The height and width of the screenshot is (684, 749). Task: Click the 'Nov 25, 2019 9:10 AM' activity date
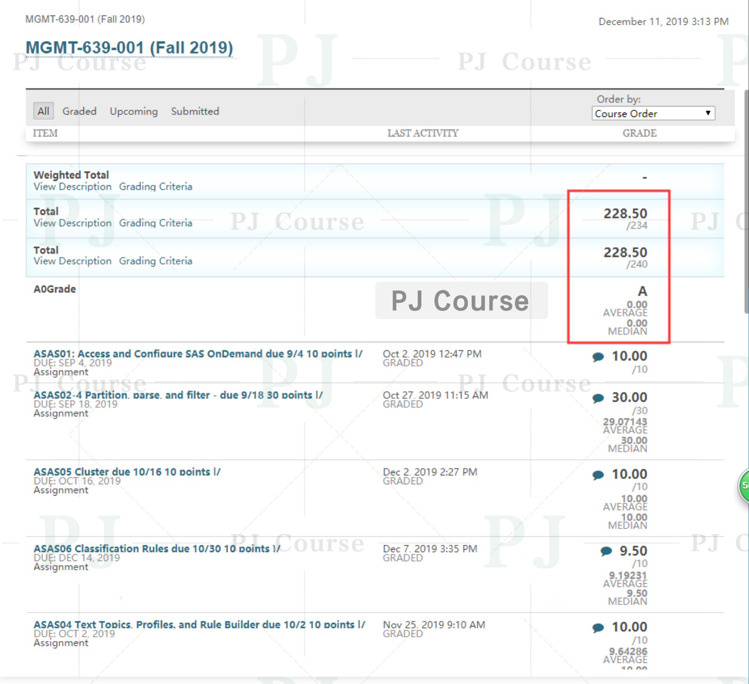tap(434, 624)
